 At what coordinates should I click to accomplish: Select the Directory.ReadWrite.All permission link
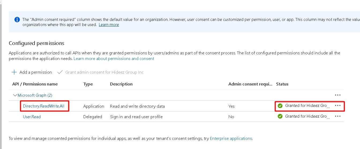pyautogui.click(x=44, y=106)
